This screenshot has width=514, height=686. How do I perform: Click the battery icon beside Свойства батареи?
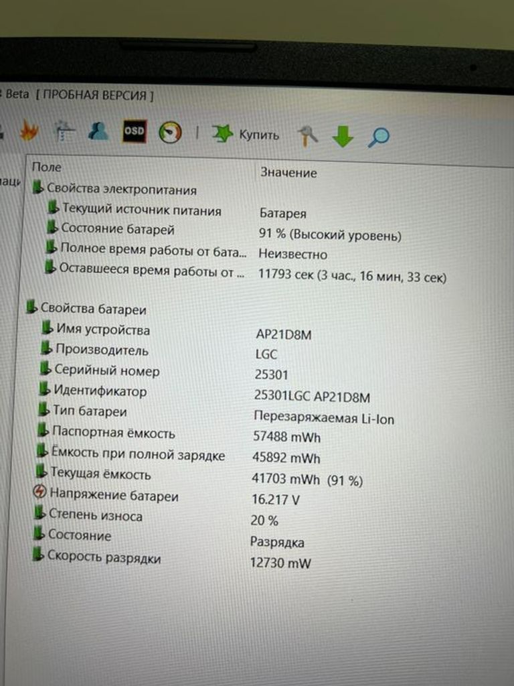32,306
